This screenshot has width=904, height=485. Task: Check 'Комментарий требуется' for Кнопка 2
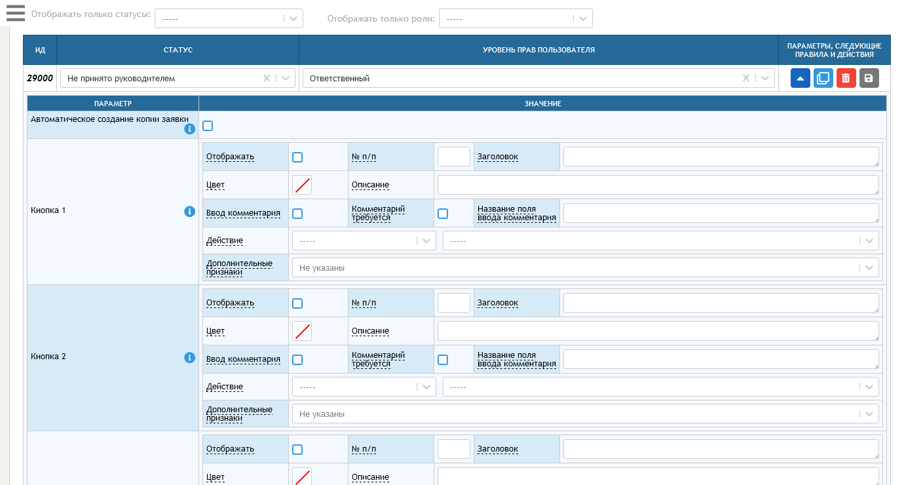[x=443, y=360]
